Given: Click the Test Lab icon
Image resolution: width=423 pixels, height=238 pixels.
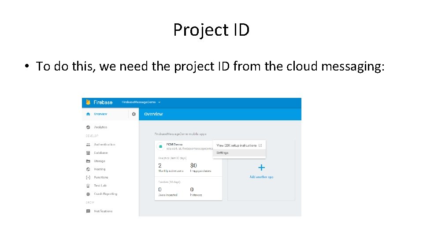Looking at the screenshot, I should (88, 186).
